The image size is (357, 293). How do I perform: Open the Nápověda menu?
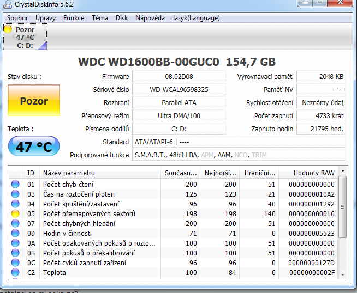pyautogui.click(x=150, y=18)
